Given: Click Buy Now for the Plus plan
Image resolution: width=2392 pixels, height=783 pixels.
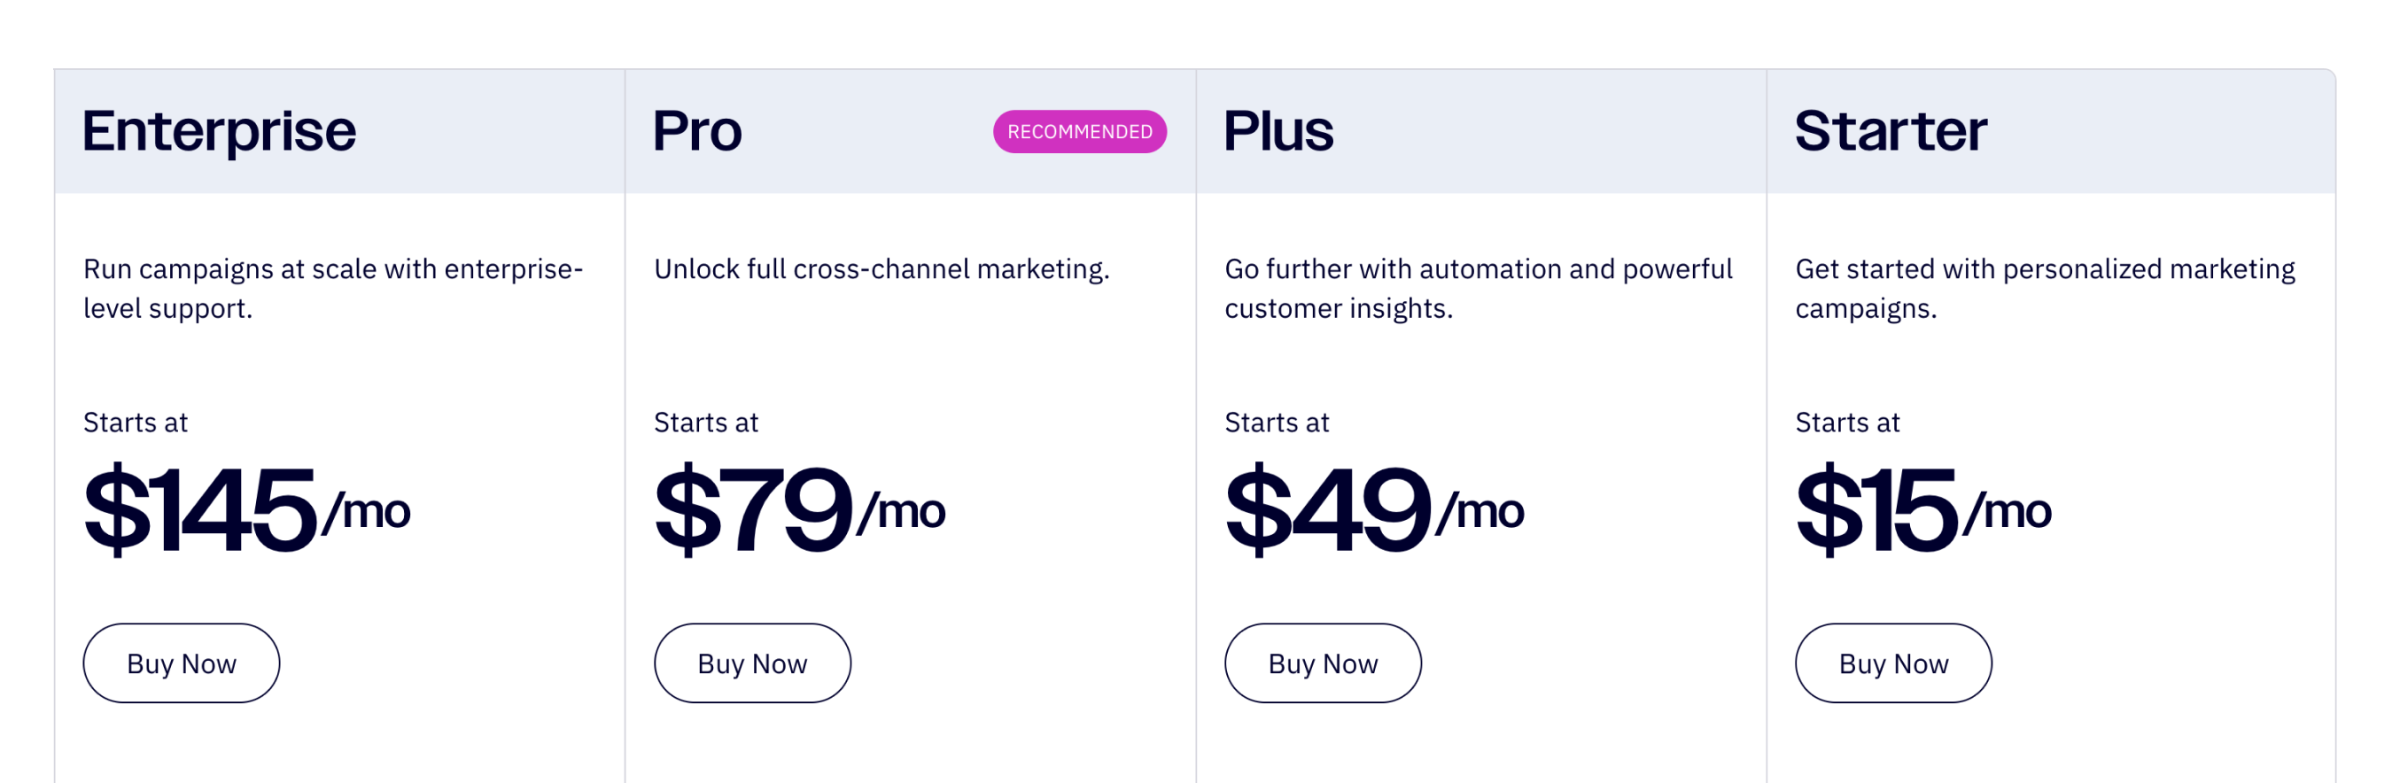Looking at the screenshot, I should pos(1323,663).
